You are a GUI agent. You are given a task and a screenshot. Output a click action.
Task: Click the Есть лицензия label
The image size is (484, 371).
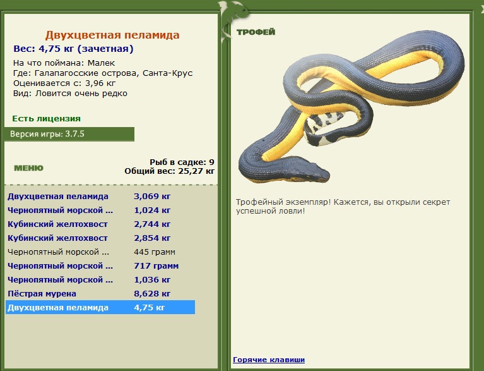click(46, 119)
